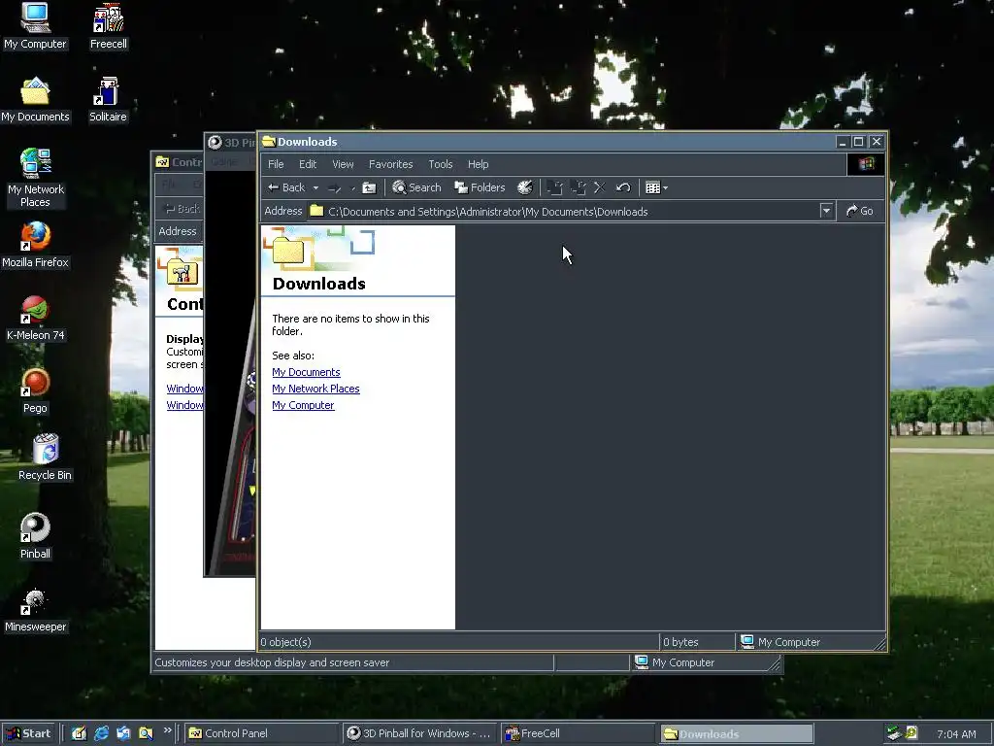Select the Solitaire desktop shortcut
Image resolution: width=994 pixels, height=746 pixels.
point(108,99)
